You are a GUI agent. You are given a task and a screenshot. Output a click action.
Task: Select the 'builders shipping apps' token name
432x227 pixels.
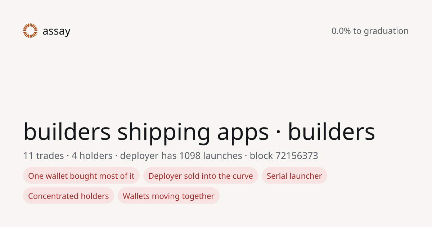[146, 132]
